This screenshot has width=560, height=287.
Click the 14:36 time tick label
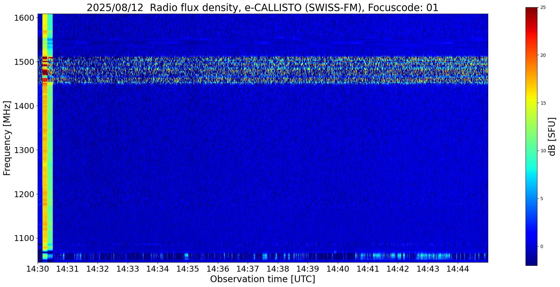pyautogui.click(x=218, y=269)
